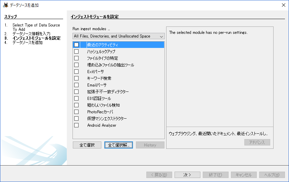Click the Run ingest modules label
The image size is (289, 182).
pos(91,29)
